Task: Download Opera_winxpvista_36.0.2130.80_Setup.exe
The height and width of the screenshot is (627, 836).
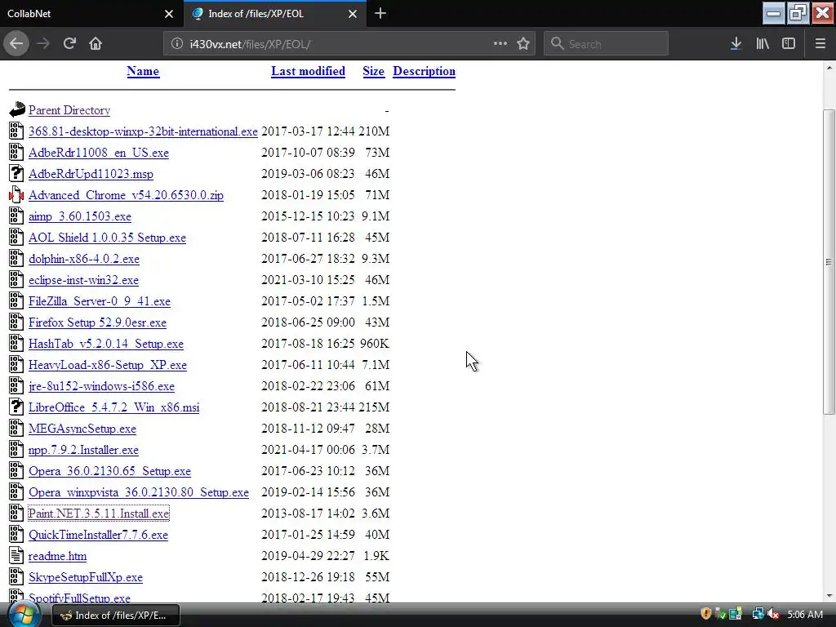Action: coord(139,492)
